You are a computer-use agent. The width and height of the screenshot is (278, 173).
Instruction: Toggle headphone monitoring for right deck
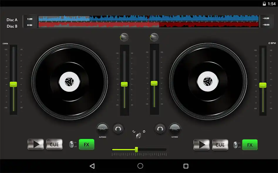pyautogui.click(x=160, y=129)
